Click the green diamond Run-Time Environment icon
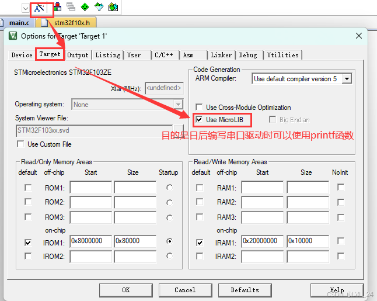Viewport: 377px width, 301px height. (x=85, y=7)
